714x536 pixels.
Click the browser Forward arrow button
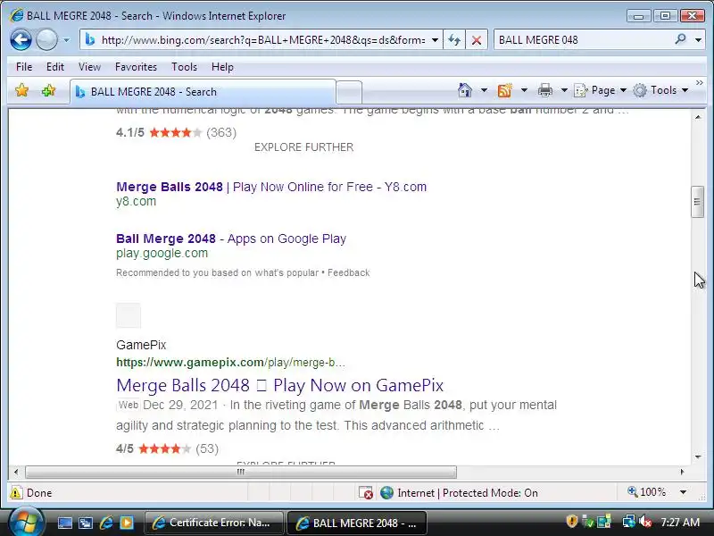click(x=46, y=40)
